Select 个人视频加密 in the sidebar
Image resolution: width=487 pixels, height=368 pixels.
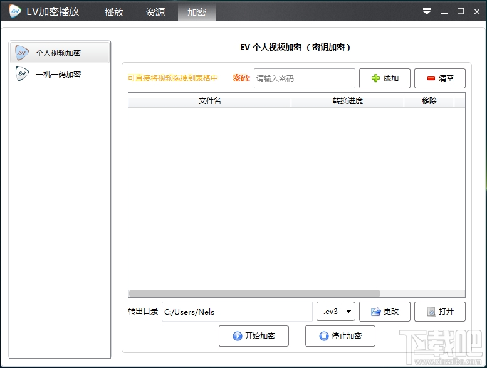[60, 53]
